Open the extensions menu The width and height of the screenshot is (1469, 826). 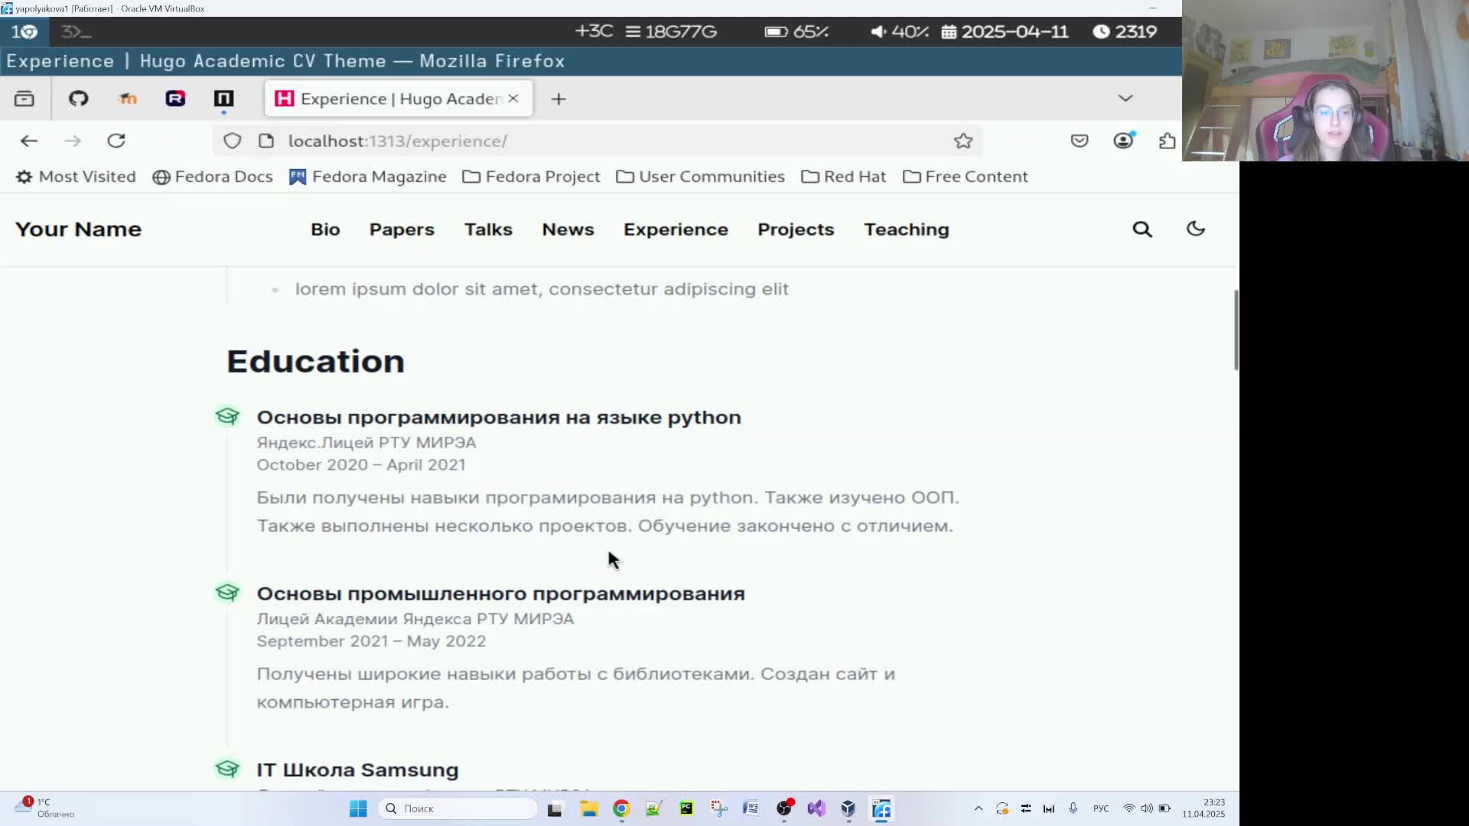(1167, 141)
